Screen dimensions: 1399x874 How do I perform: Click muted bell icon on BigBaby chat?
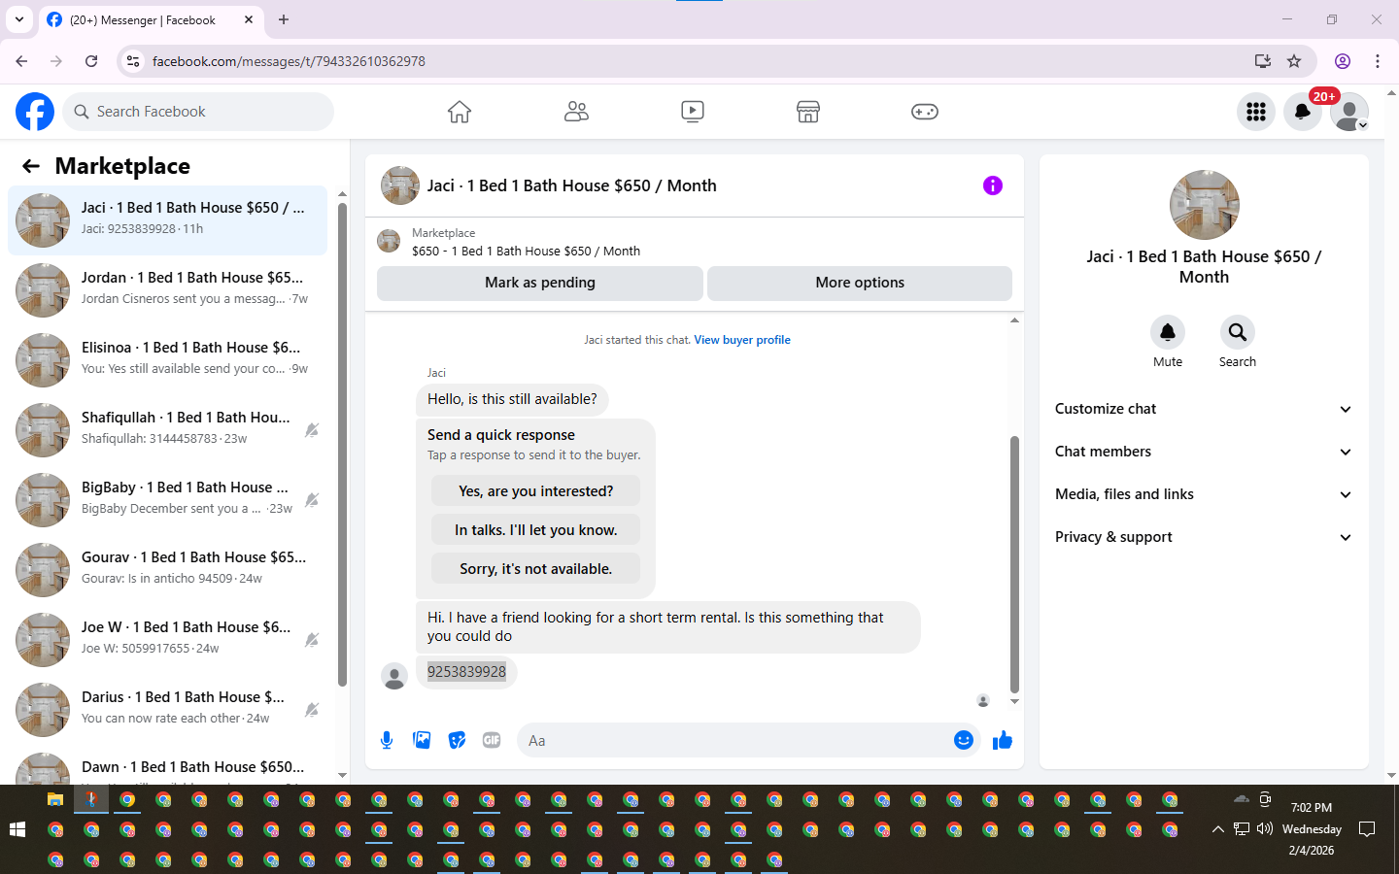pos(312,500)
